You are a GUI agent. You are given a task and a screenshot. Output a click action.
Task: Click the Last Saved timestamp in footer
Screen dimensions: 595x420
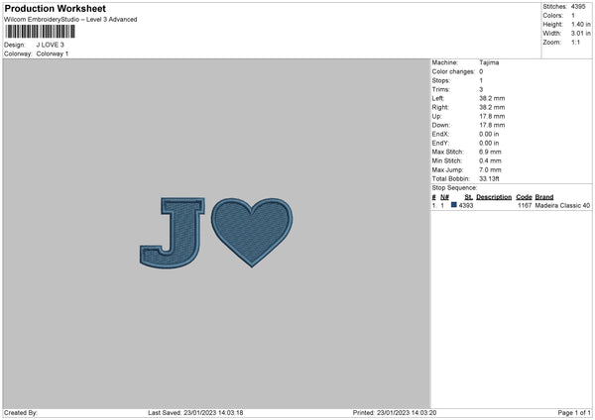195,412
